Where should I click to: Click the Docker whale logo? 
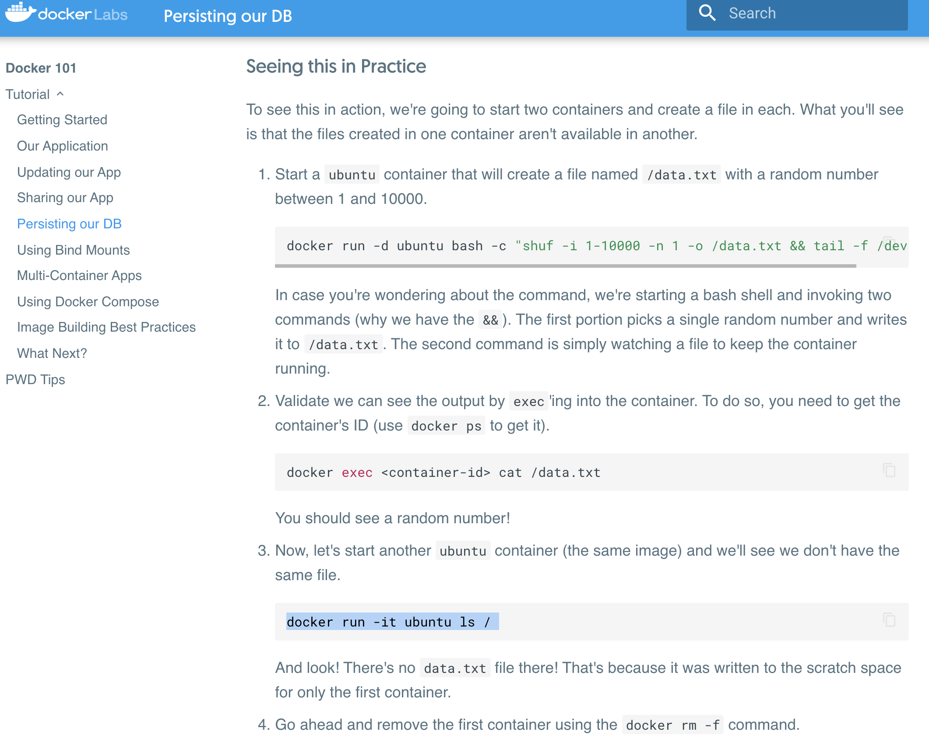pyautogui.click(x=19, y=12)
